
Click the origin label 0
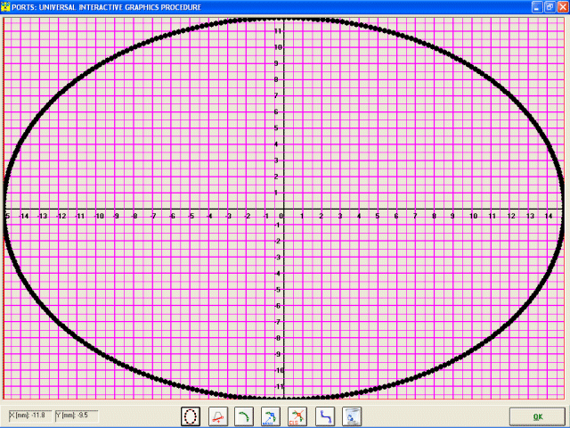coord(281,216)
